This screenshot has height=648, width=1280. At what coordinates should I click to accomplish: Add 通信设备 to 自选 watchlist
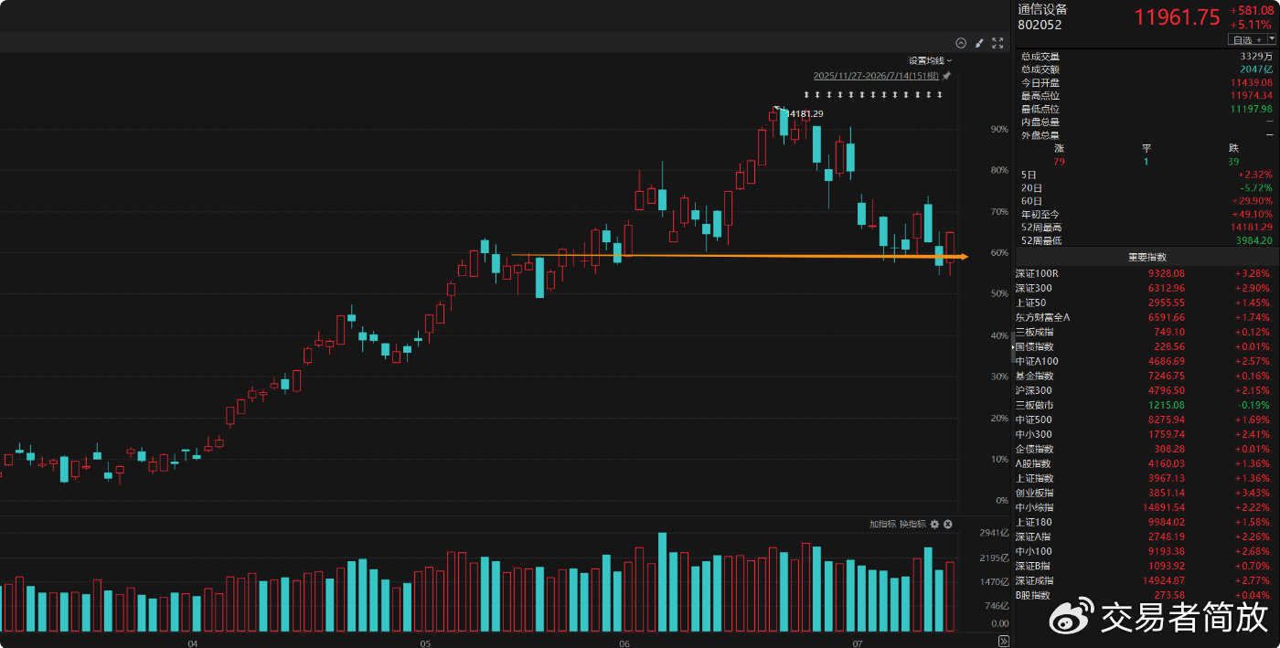pyautogui.click(x=1246, y=40)
